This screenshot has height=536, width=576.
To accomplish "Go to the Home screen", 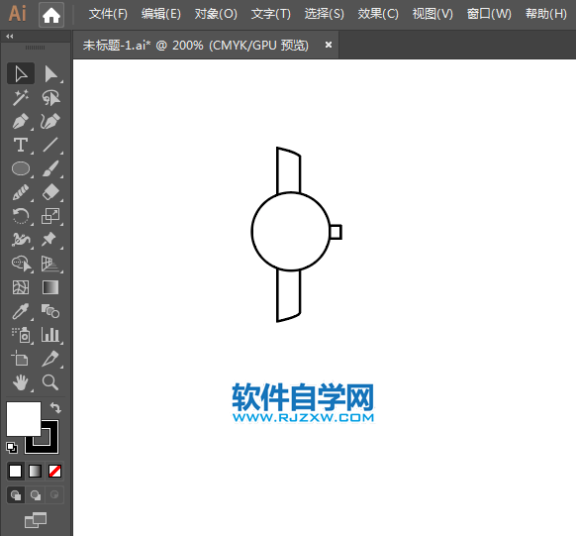I will click(x=51, y=15).
